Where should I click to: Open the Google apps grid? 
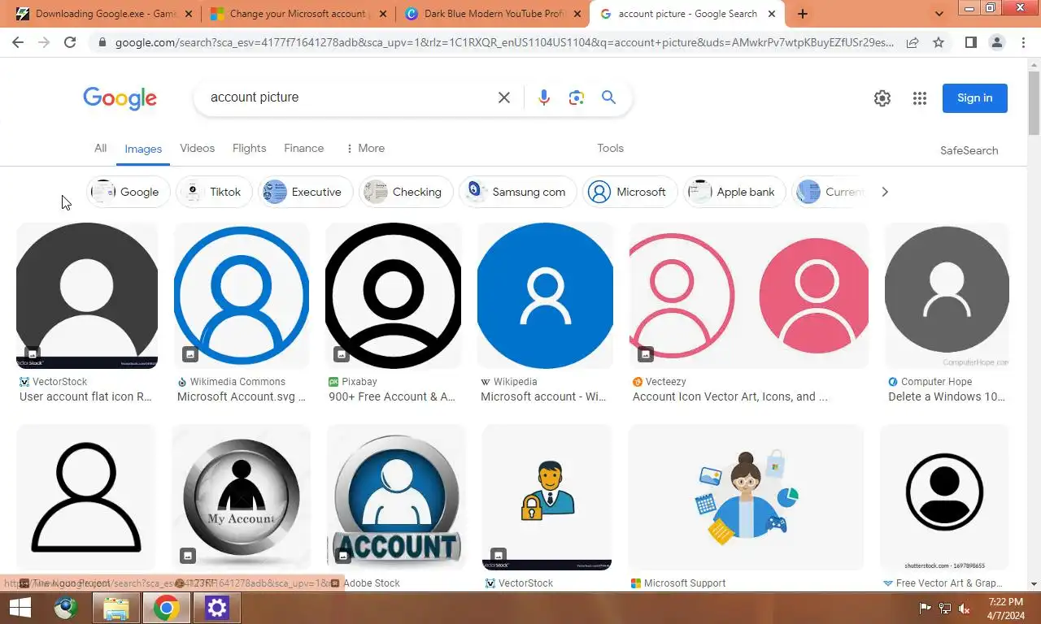(x=920, y=98)
